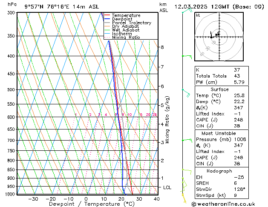This screenshot has height=207, width=268.
Task: Click the kt unit label in the hodograph
Action: tap(198, 15)
